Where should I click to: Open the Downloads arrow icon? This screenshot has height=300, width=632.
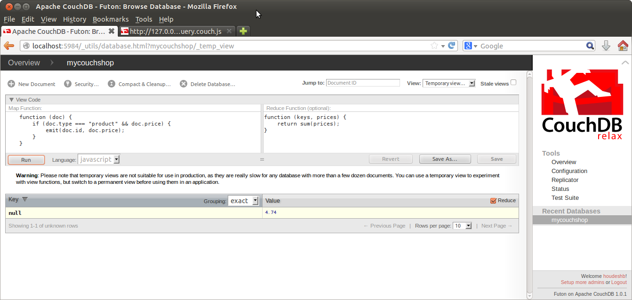(606, 46)
